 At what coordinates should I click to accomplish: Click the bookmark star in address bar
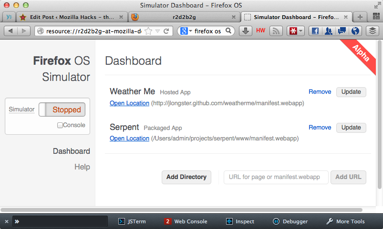[x=148, y=31]
